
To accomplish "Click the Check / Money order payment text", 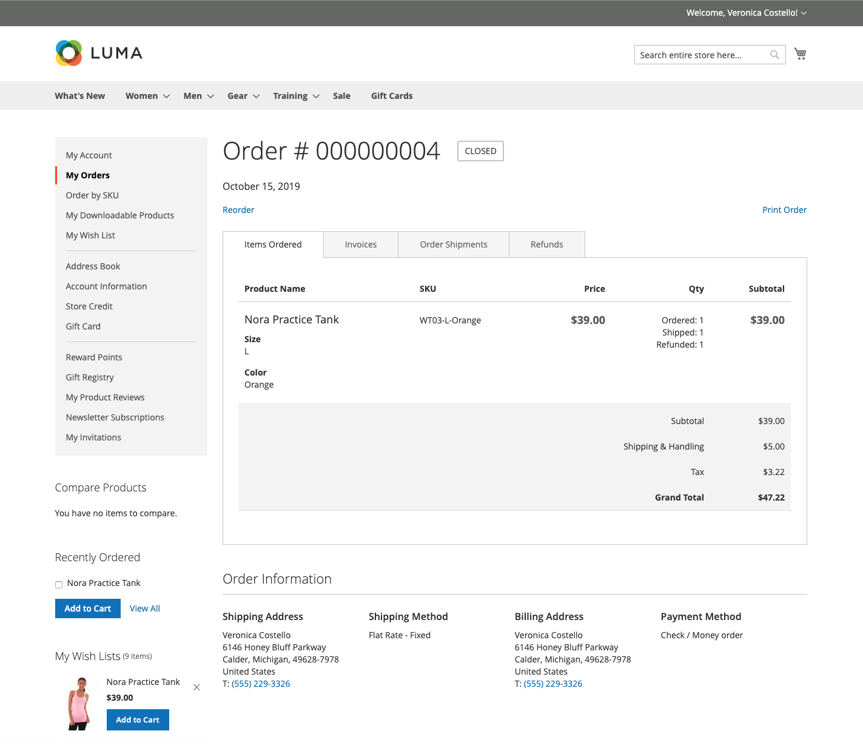I will coord(702,635).
